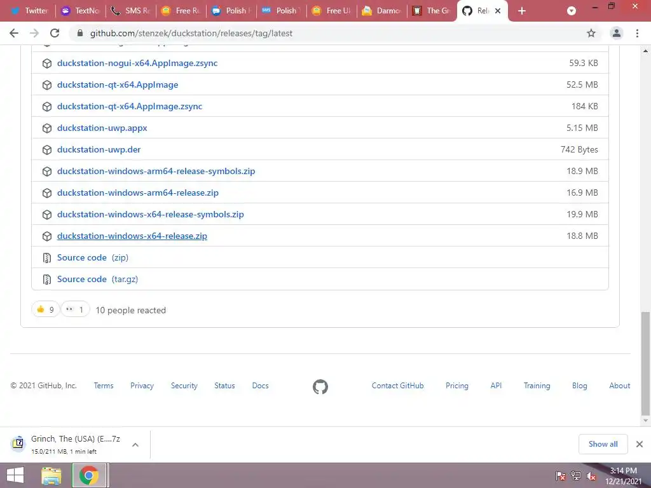Click the page vertical scrollbar thumb
Screen dimensions: 651x488
pos(645,363)
